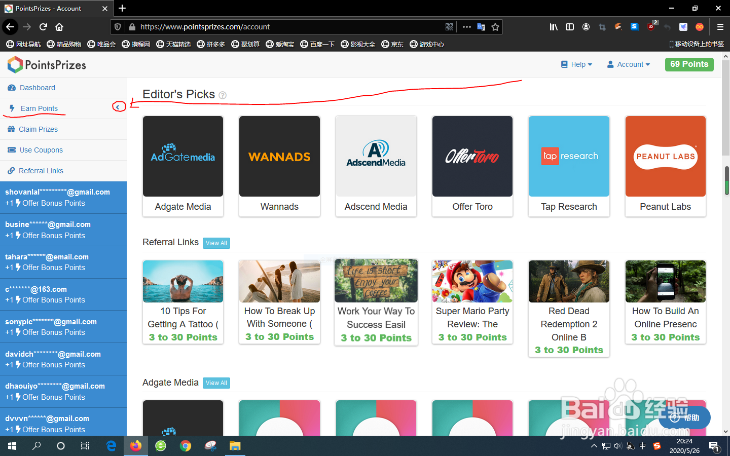Open Claim Prizes in the sidebar

click(x=63, y=129)
